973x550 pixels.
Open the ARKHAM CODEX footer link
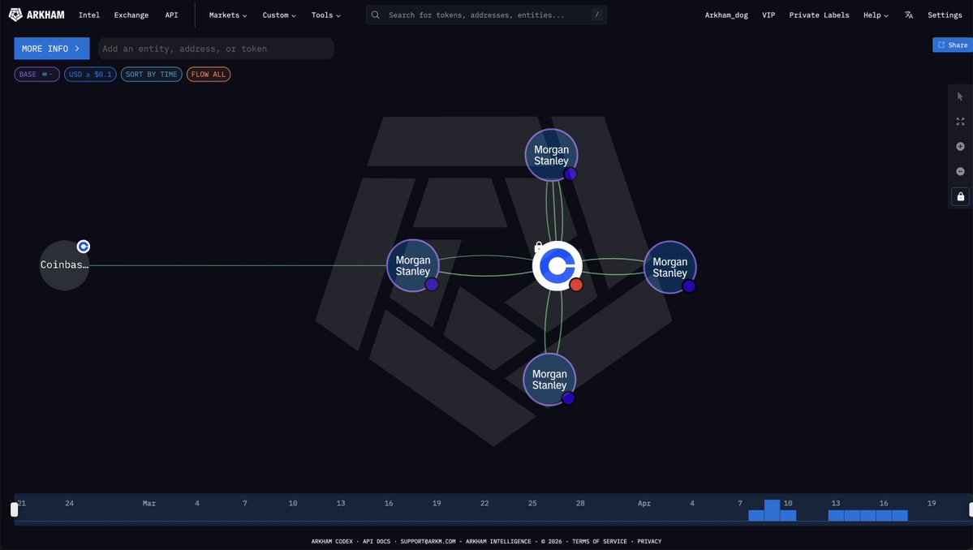[332, 541]
